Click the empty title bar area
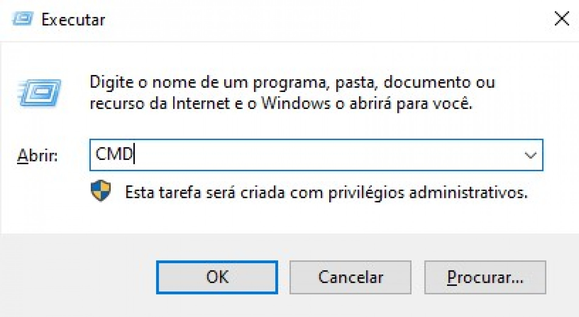This screenshot has width=579, height=317. coord(304,20)
